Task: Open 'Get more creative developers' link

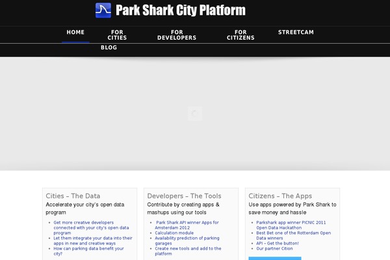Action: (x=91, y=227)
